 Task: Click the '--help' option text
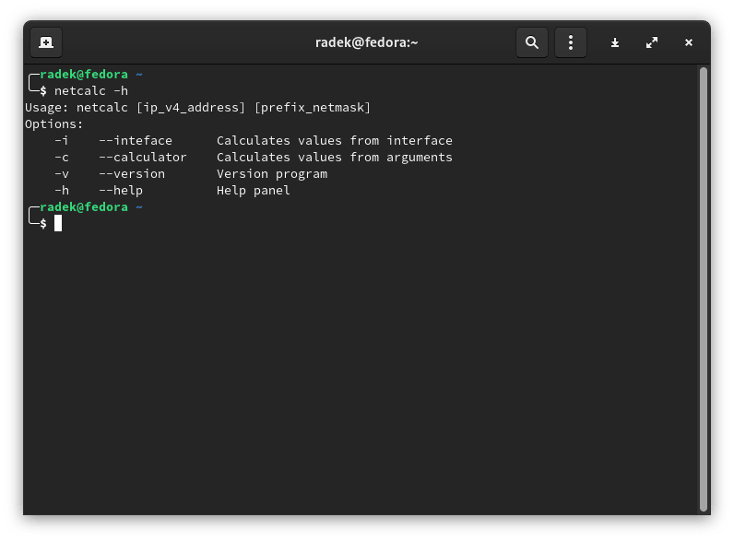pyautogui.click(x=121, y=191)
